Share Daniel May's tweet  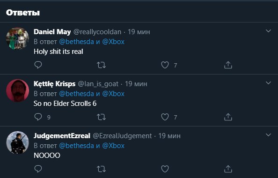[228, 65]
